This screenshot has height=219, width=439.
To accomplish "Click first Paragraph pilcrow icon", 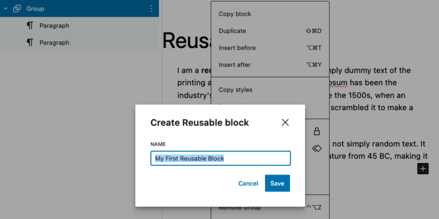I will [x=30, y=26].
